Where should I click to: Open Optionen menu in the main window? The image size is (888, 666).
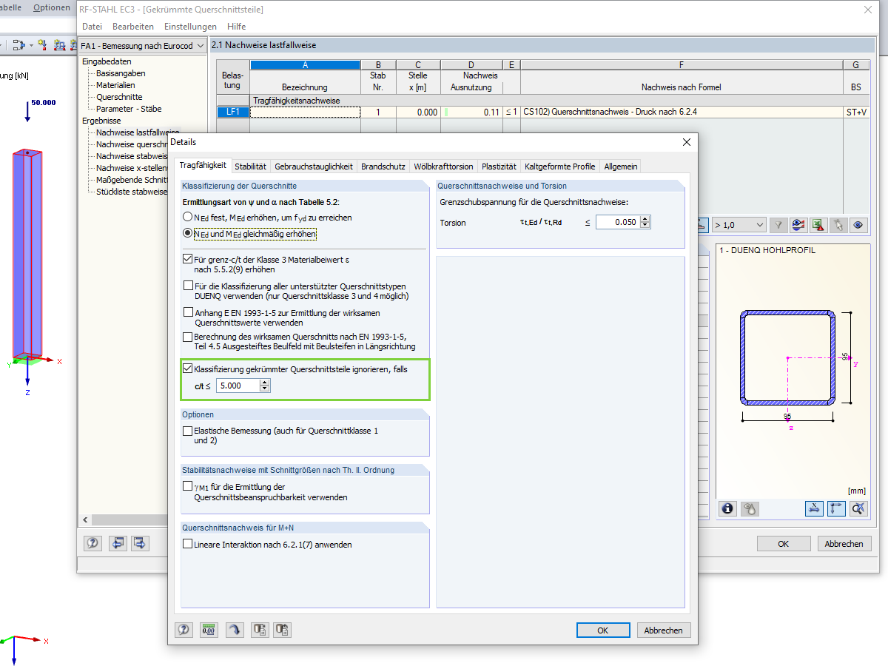(x=52, y=7)
